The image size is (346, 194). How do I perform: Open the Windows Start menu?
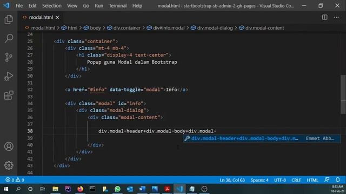[6, 189]
